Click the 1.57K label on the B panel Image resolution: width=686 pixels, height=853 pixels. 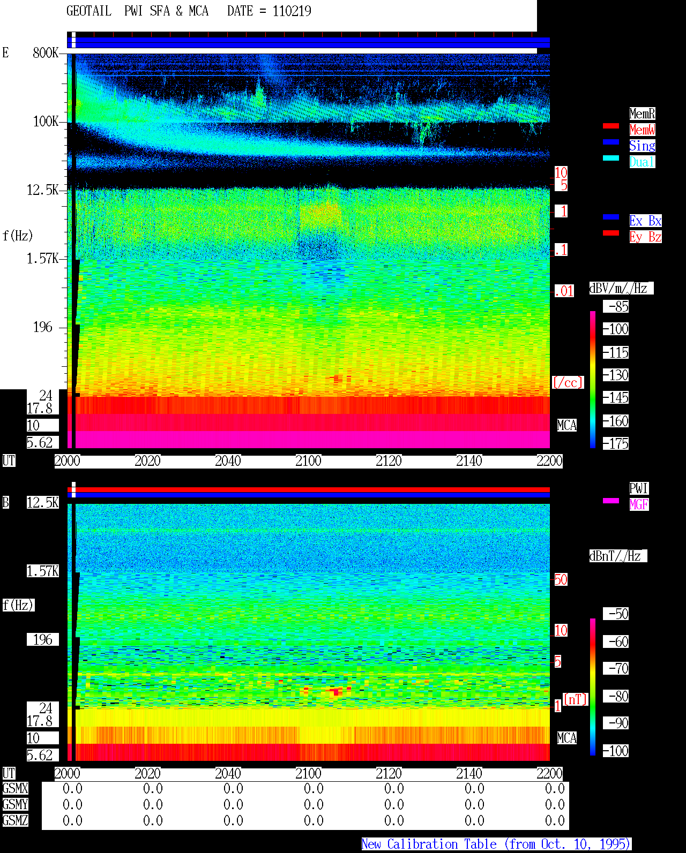pos(43,571)
